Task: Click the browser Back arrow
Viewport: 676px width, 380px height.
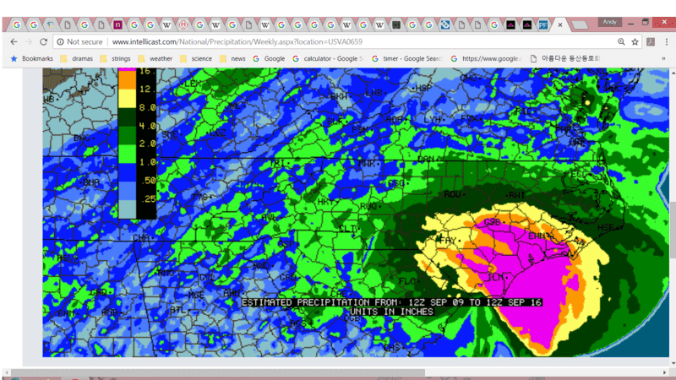Action: [13, 41]
